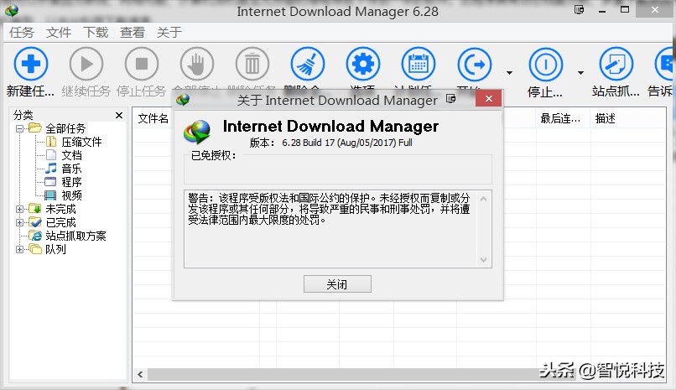Expand the 队列 tree node
676x390 pixels.
pos(19,249)
